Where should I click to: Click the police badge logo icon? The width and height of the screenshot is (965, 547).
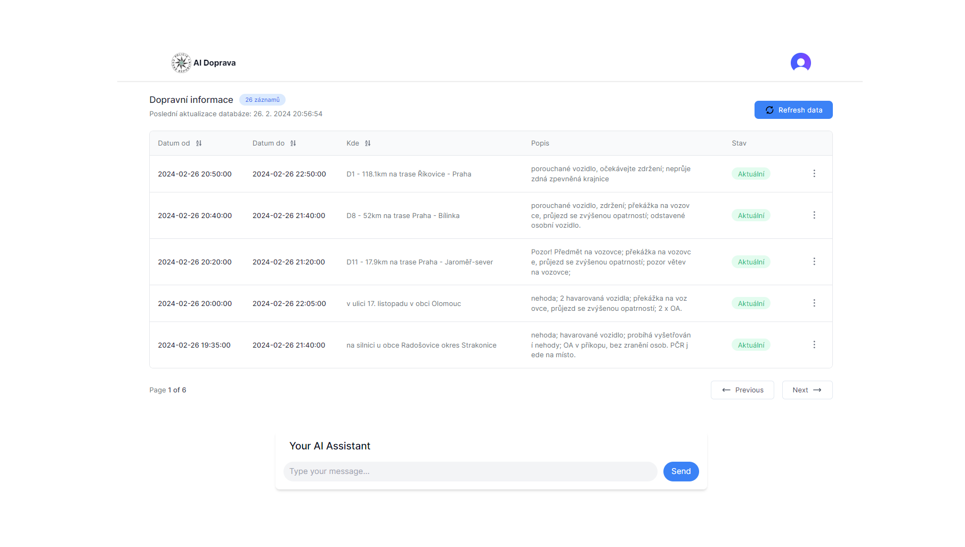[x=181, y=63]
